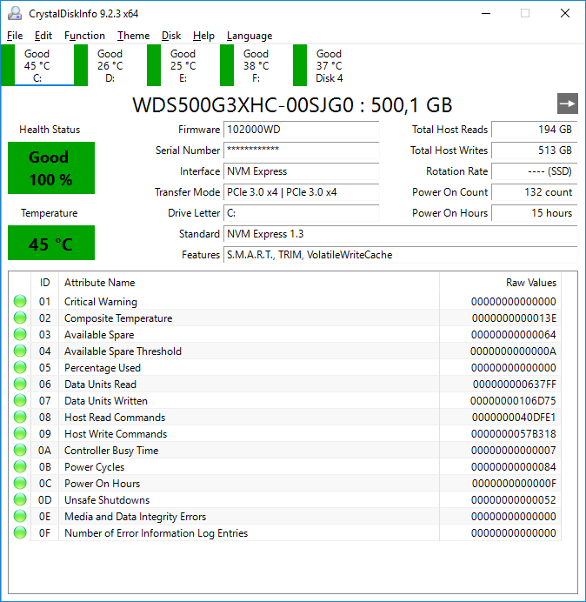
Task: Open the Language menu
Action: pyautogui.click(x=250, y=36)
